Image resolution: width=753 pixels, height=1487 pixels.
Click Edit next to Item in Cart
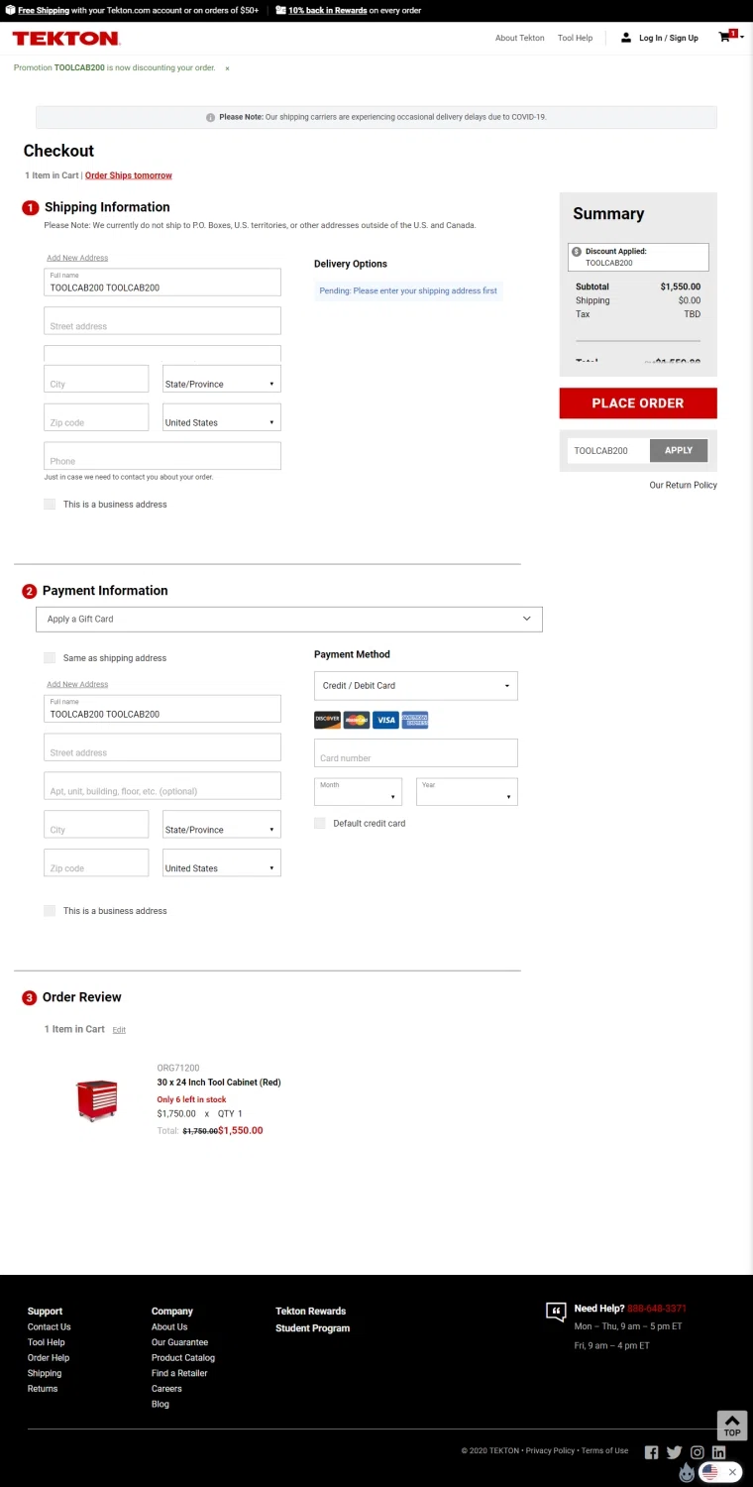coord(119,1030)
